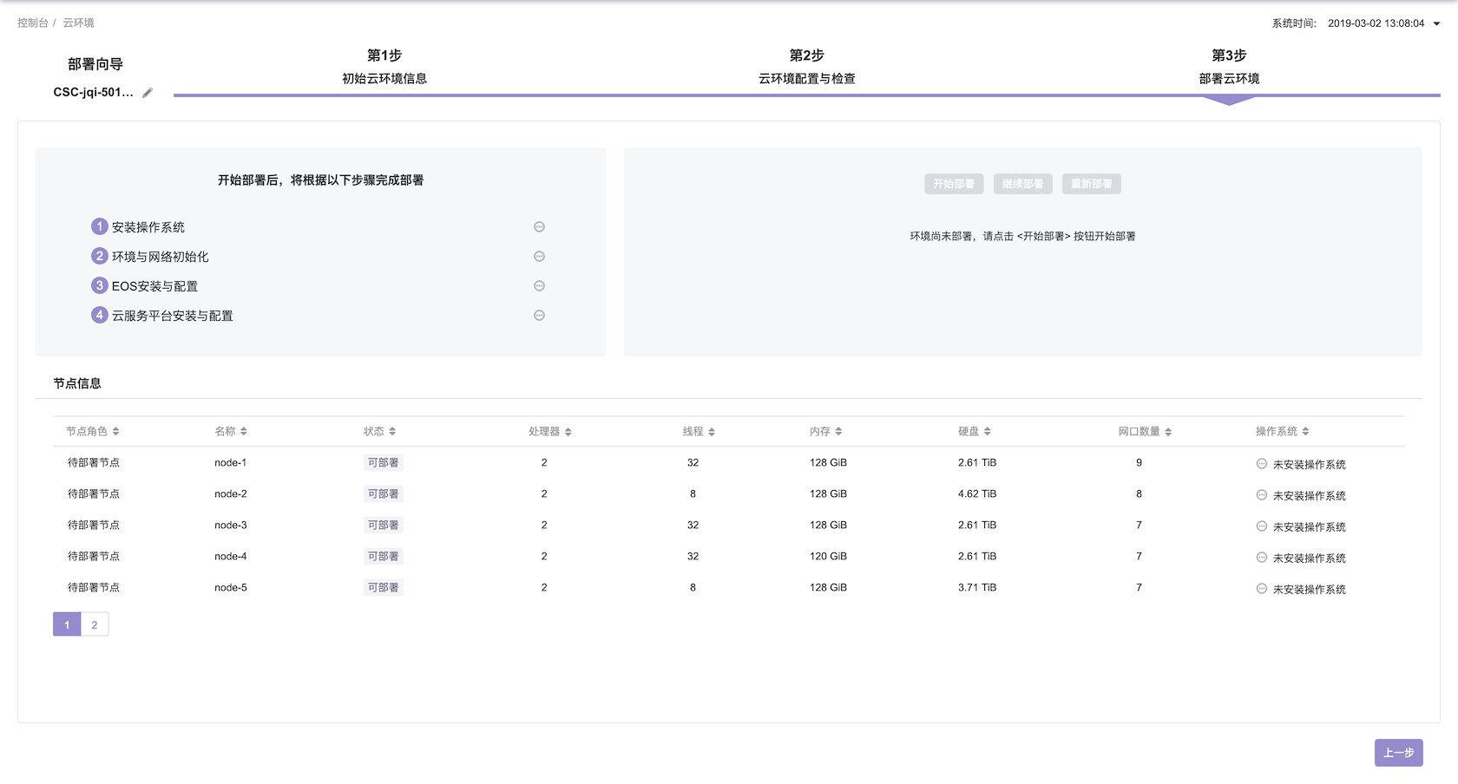Click status icon for 环境与网络初始化 step
Viewport: 1458px width, 784px height.
539,257
